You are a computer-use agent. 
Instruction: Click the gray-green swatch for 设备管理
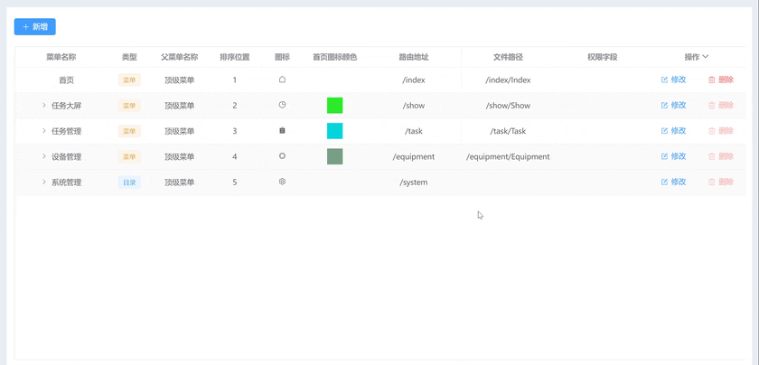(334, 156)
